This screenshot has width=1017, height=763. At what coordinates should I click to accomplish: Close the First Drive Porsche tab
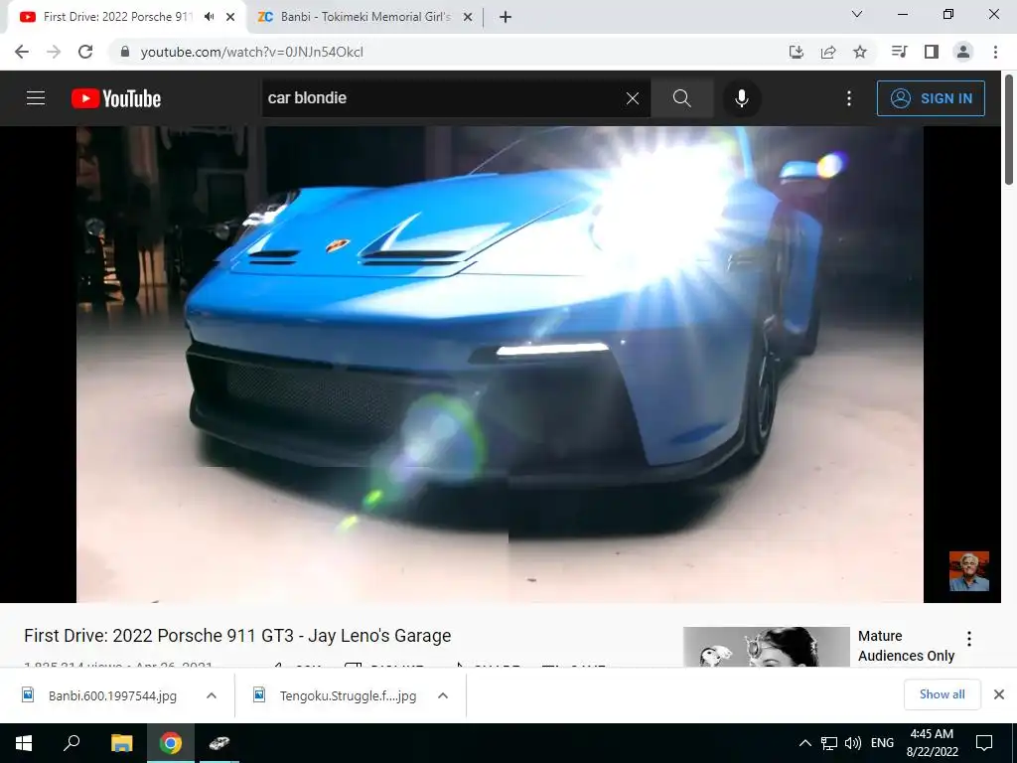(230, 17)
